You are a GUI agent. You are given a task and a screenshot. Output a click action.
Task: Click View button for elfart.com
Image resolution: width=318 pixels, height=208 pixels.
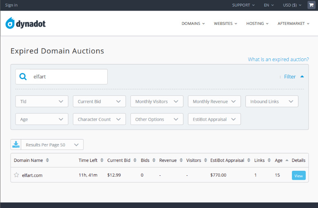(298, 175)
